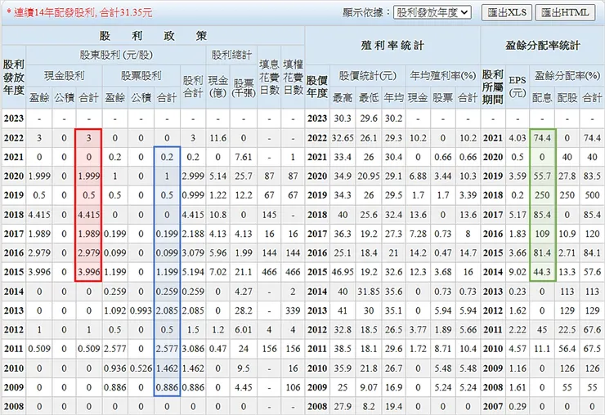Click the 股價年度 column header
The image size is (605, 415).
pos(317,87)
